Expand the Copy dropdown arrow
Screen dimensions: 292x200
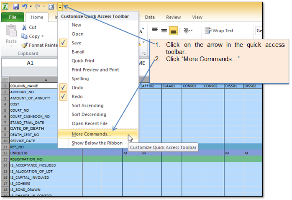[43, 36]
